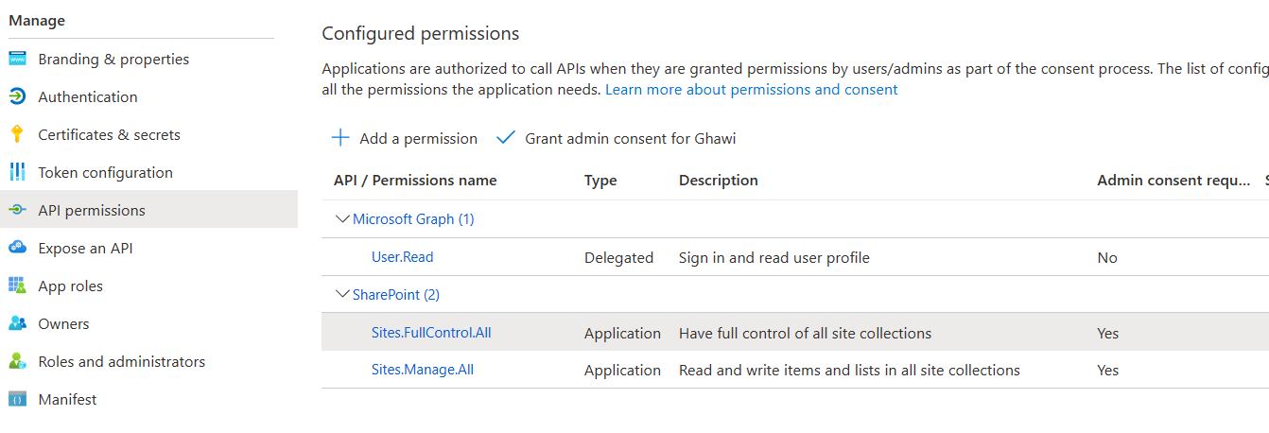Click the Branding & properties icon
This screenshot has width=1269, height=433.
tap(17, 59)
